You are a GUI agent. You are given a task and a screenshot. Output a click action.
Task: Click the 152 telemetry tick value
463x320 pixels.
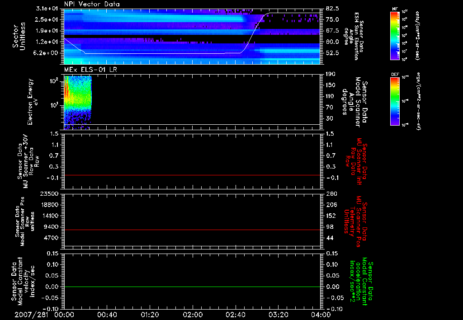pos(331,216)
